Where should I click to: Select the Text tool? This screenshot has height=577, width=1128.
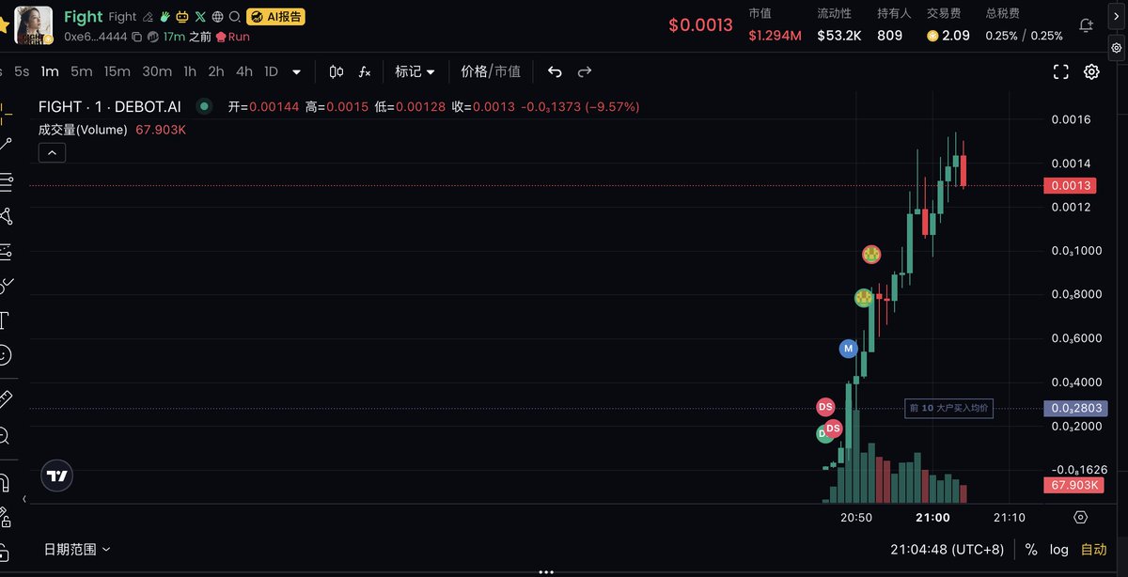[4, 320]
